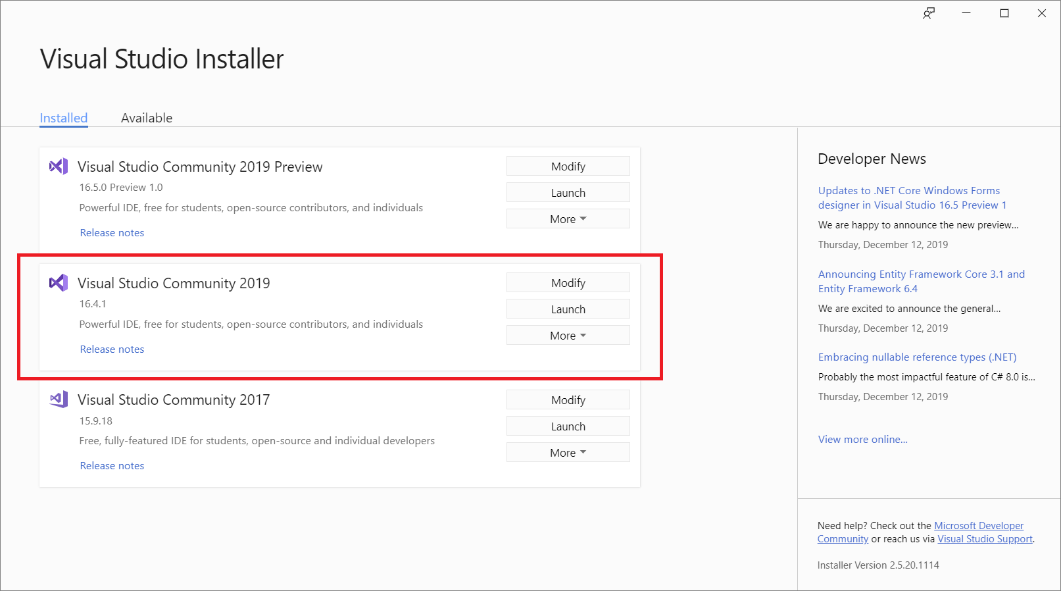Click the Visual Studio Installer heading
The width and height of the screenshot is (1061, 591).
[x=162, y=59]
